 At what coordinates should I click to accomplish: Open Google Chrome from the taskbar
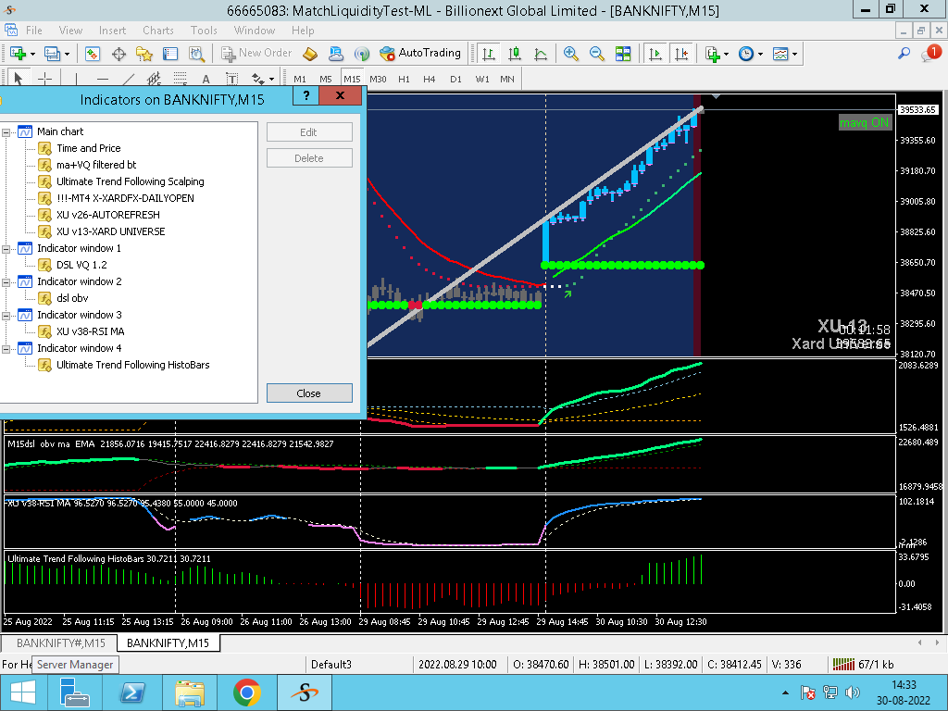[x=246, y=692]
